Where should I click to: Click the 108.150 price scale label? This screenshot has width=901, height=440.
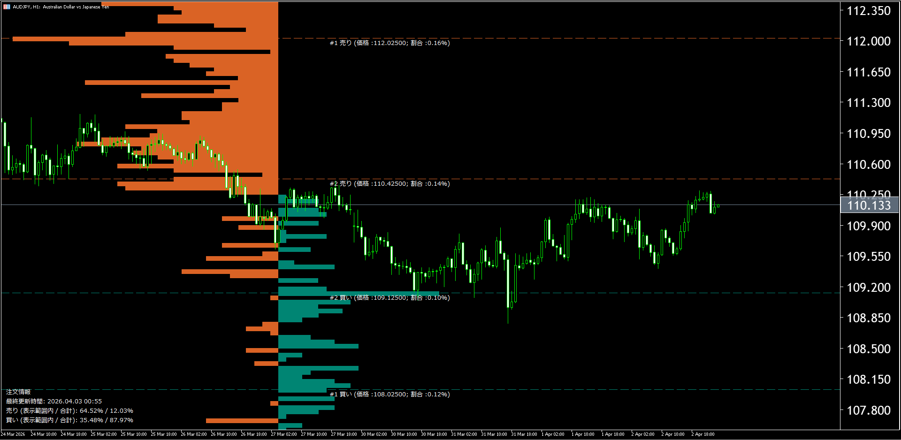[869, 379]
